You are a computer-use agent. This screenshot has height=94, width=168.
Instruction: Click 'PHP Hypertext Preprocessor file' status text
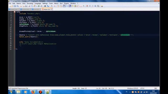18,88
